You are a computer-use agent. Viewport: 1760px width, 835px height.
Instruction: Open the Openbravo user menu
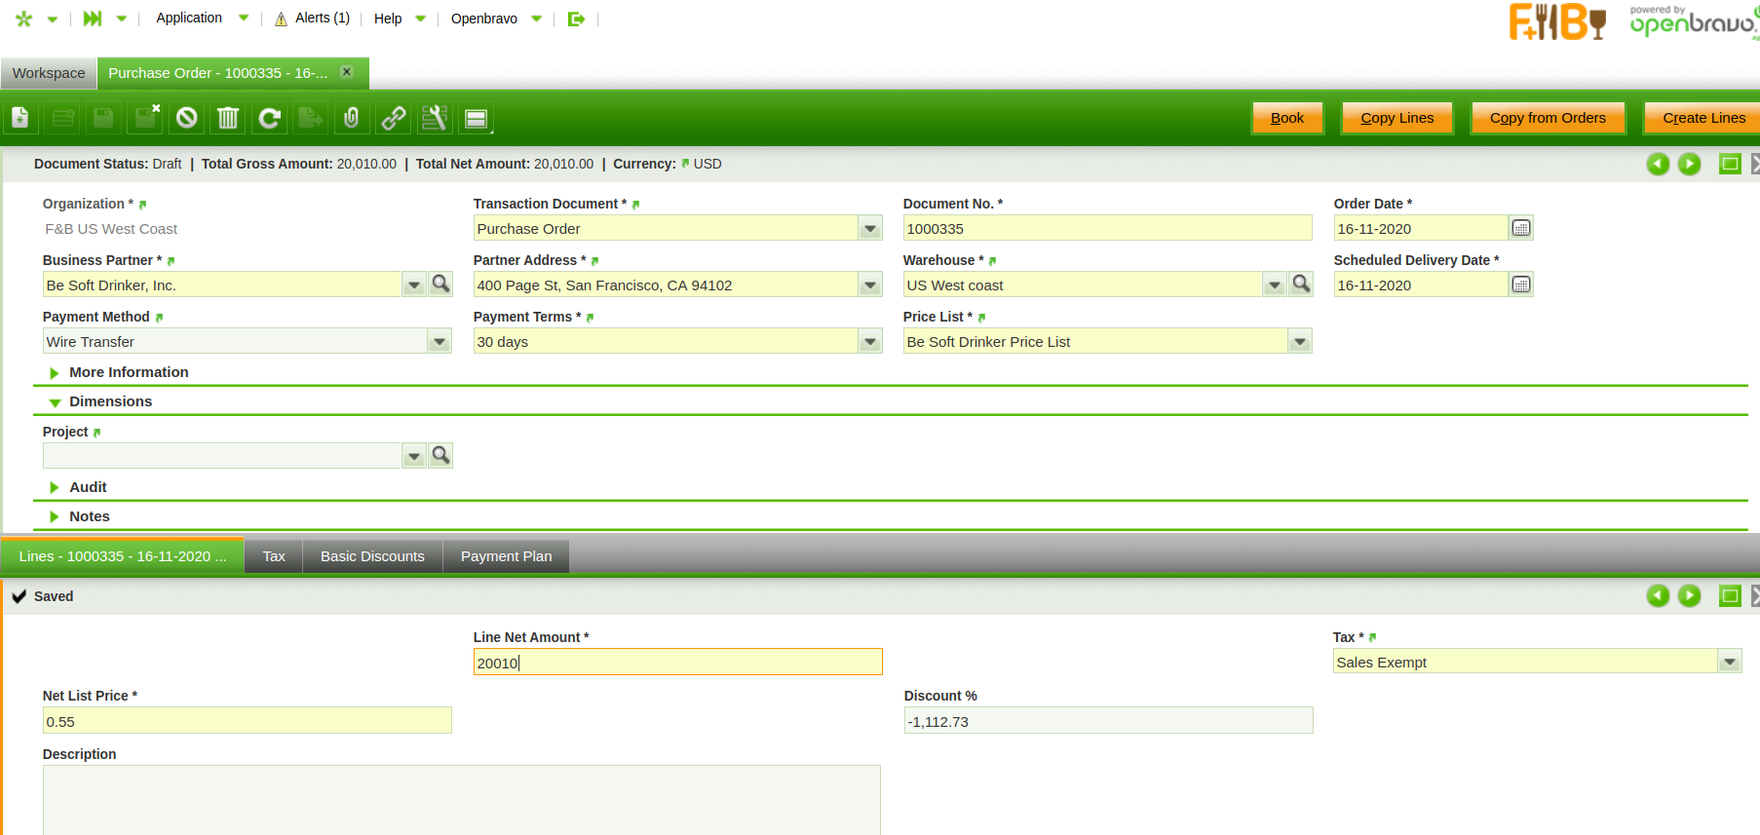pos(496,19)
